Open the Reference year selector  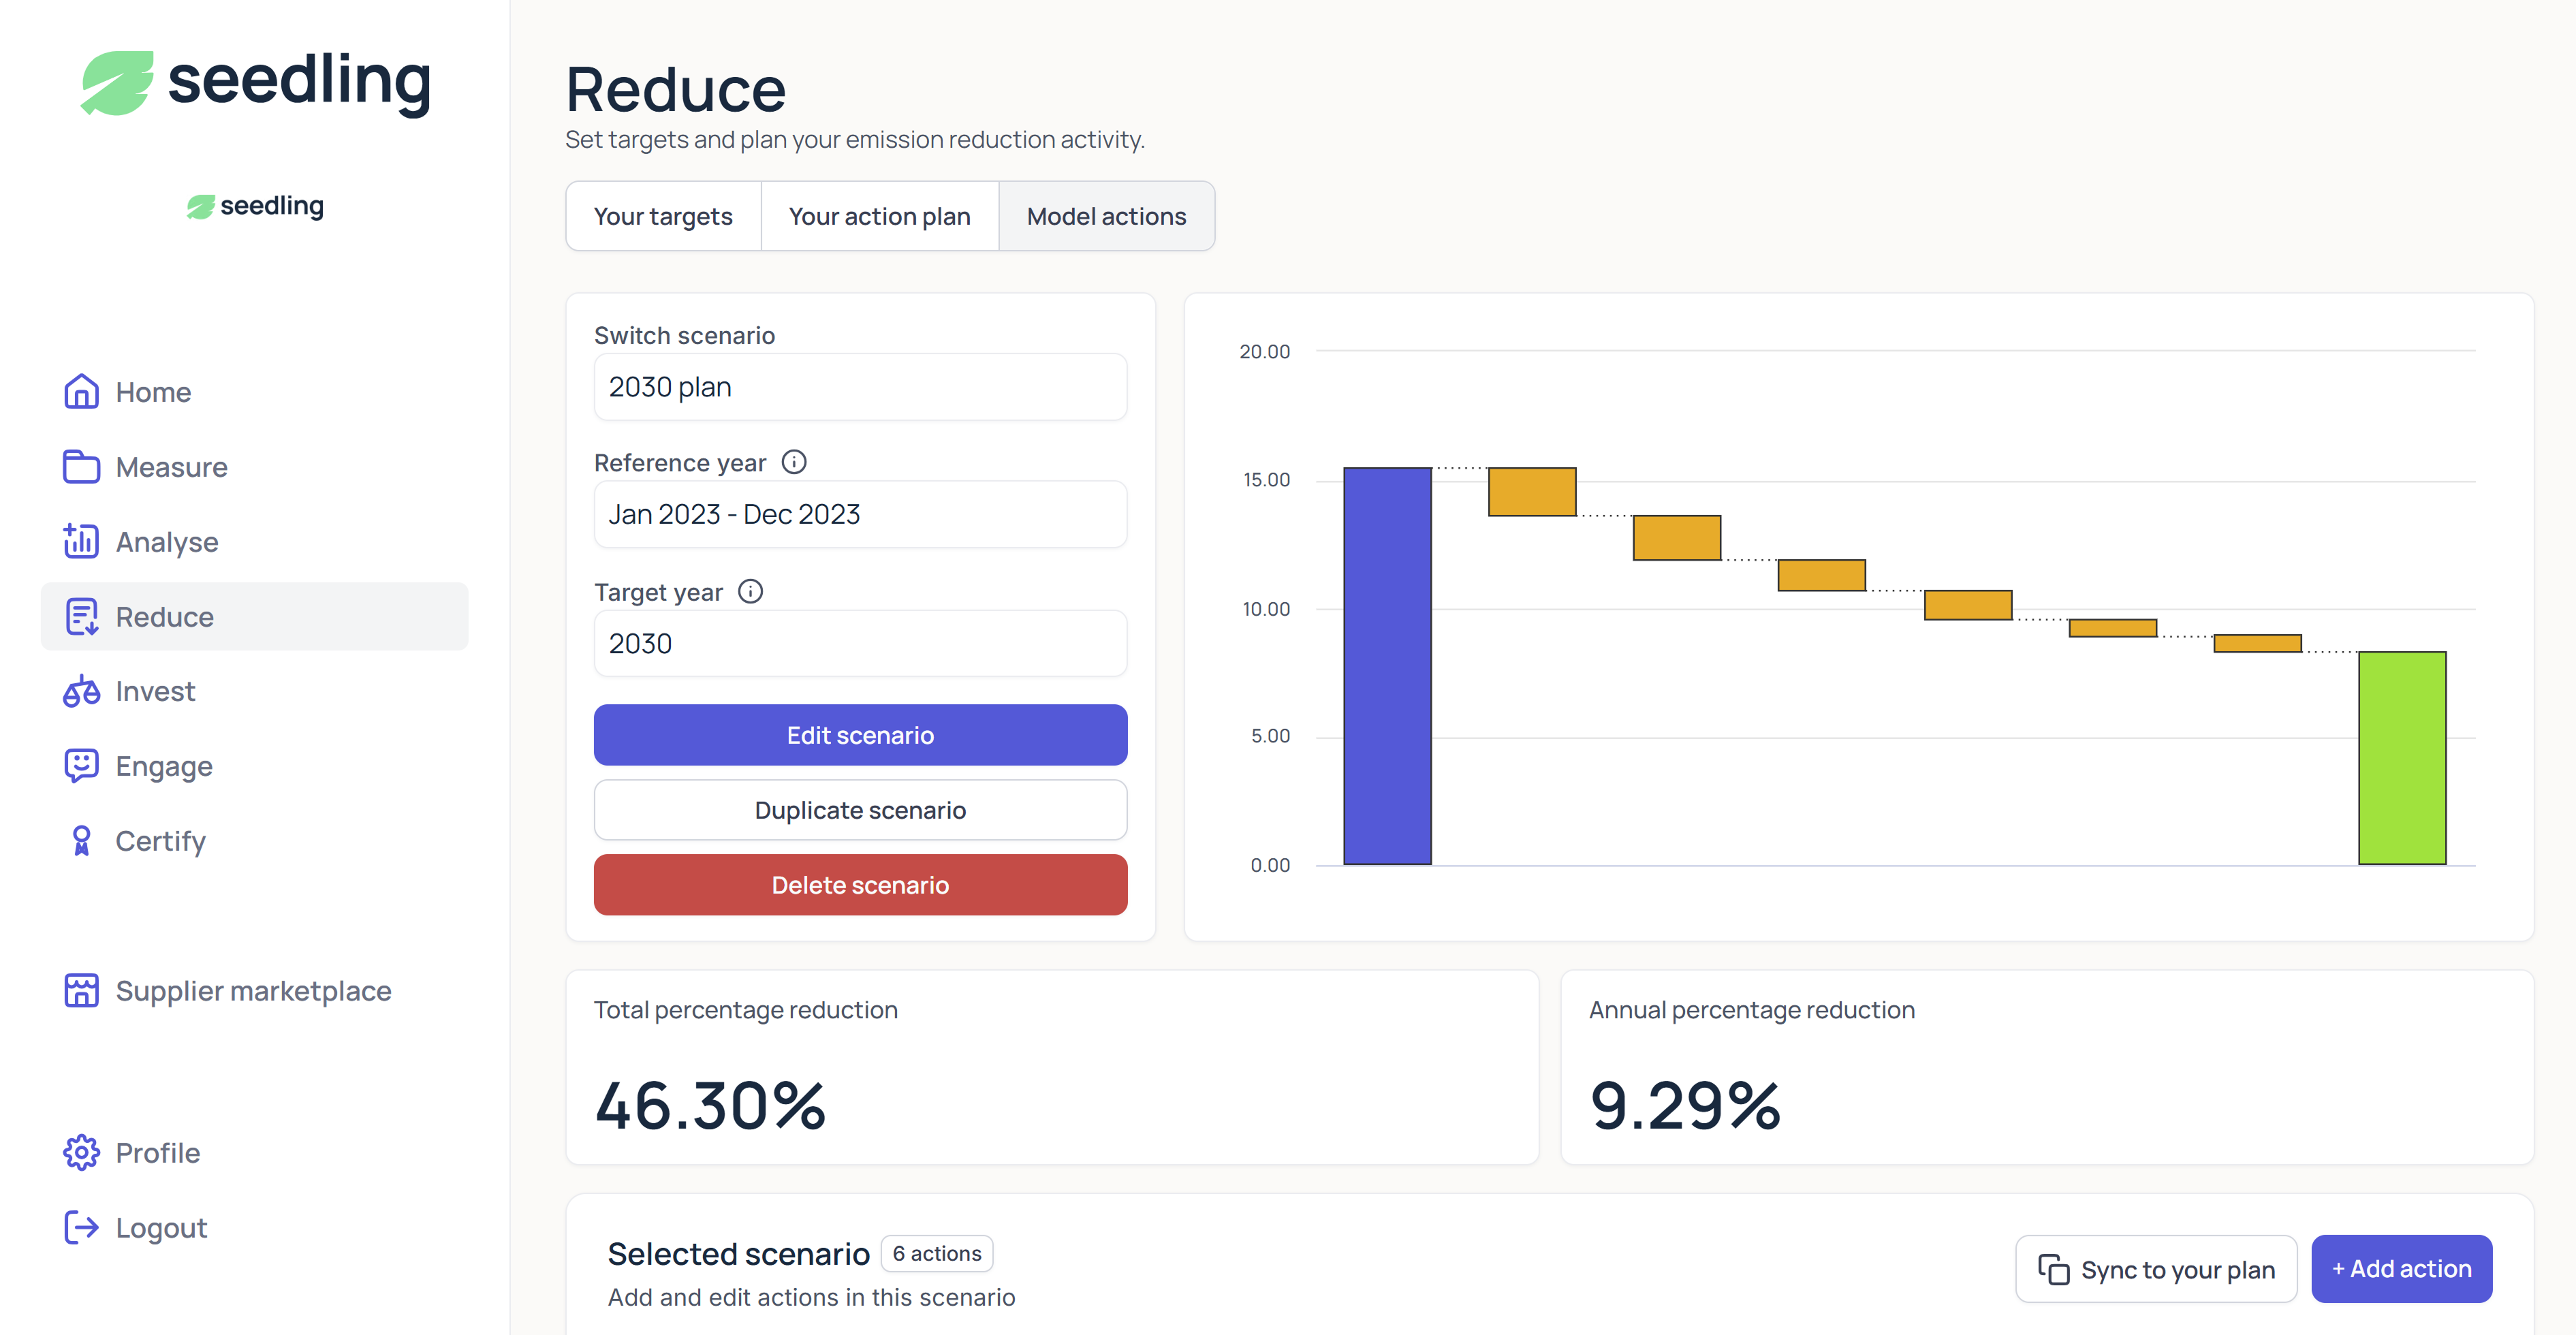coord(860,514)
